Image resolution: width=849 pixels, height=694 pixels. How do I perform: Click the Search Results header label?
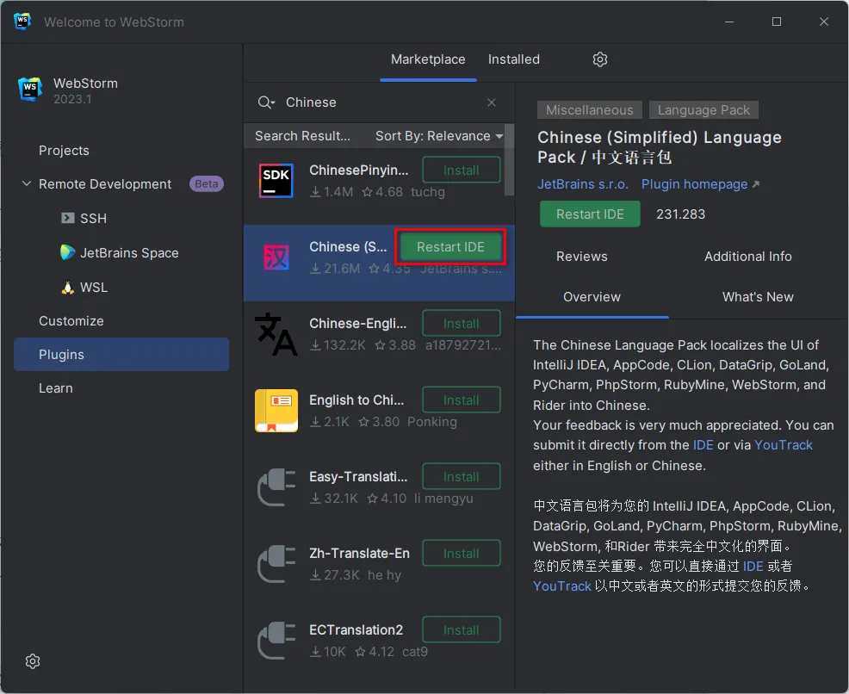(x=303, y=136)
